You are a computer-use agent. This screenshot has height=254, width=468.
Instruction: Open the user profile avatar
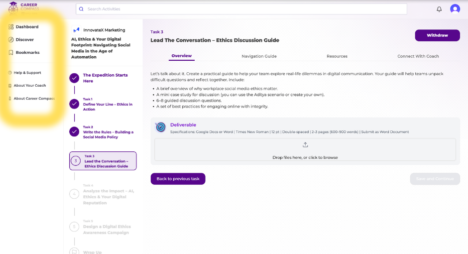pos(455,9)
